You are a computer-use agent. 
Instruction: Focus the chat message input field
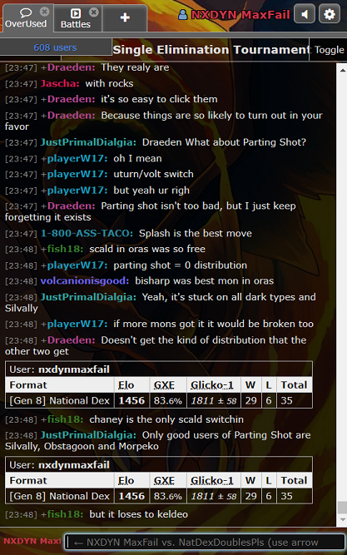point(205,543)
